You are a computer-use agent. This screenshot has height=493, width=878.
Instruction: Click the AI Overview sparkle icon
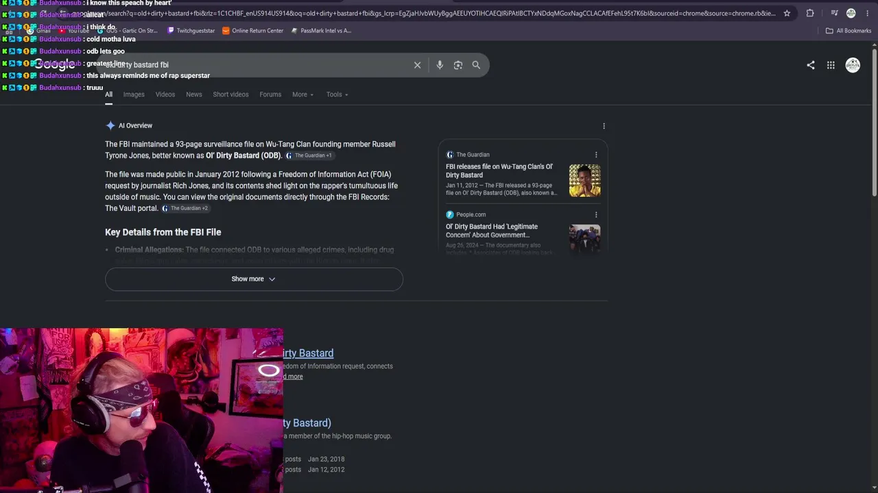pyautogui.click(x=110, y=125)
